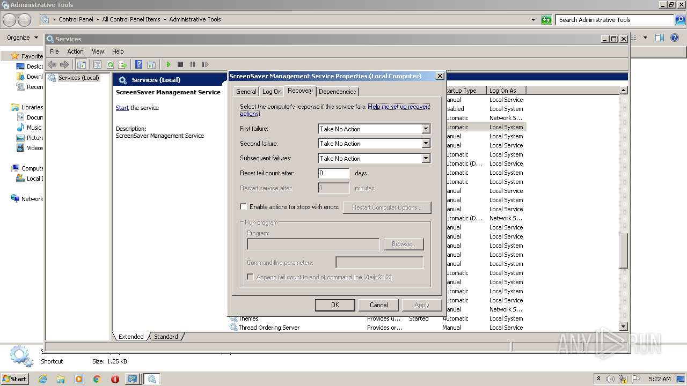Click the services list scroll up arrow
The width and height of the screenshot is (687, 386).
pos(623,90)
